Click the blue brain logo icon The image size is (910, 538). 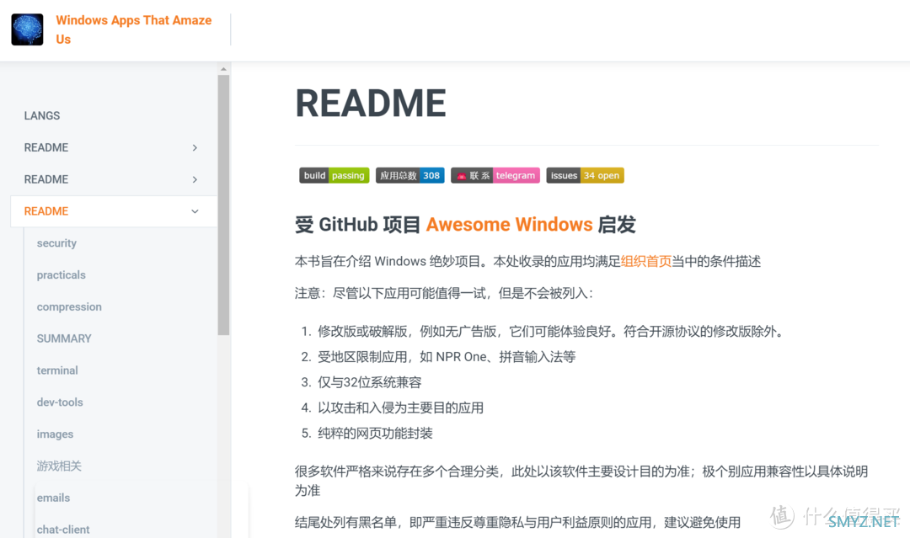(27, 29)
